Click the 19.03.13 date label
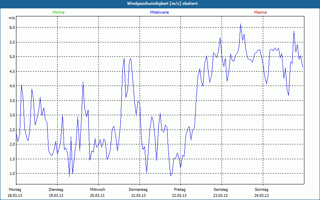 click(56, 196)
